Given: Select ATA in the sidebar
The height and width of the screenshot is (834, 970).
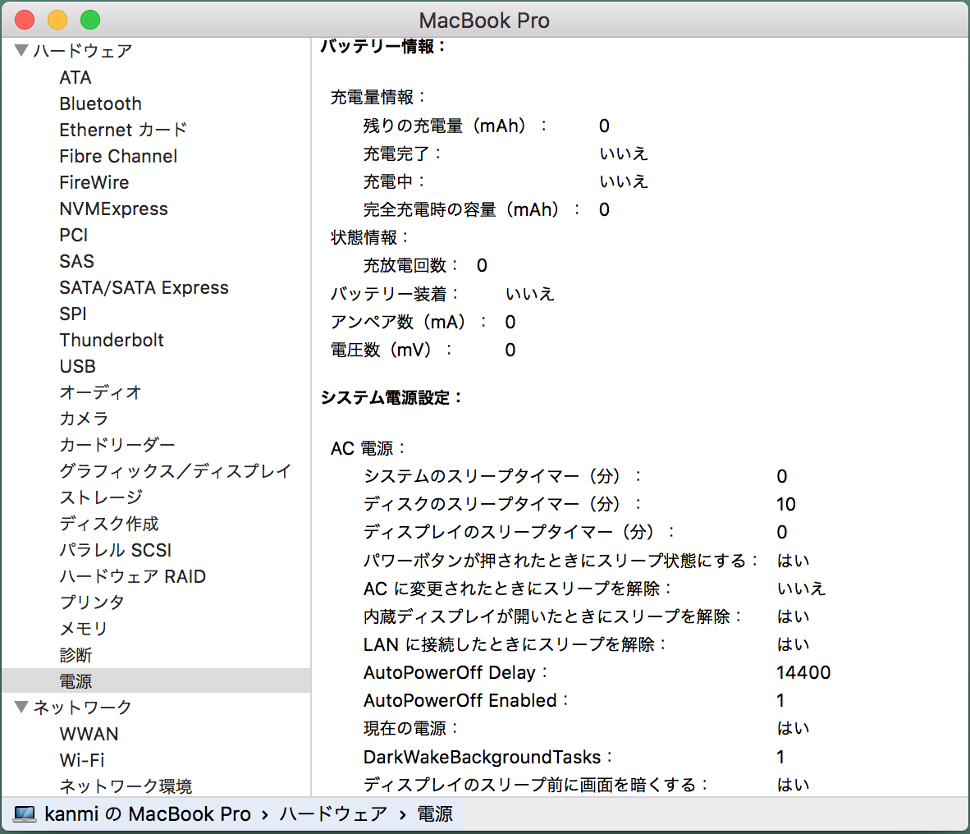Looking at the screenshot, I should coord(75,77).
